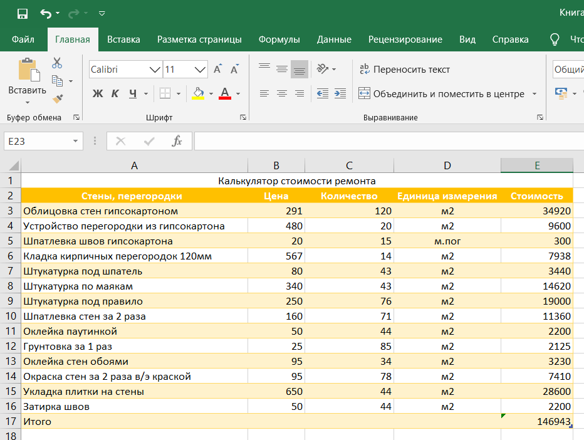584x440 pixels.
Task: Click Объединить и поместить в центре
Action: 441,94
